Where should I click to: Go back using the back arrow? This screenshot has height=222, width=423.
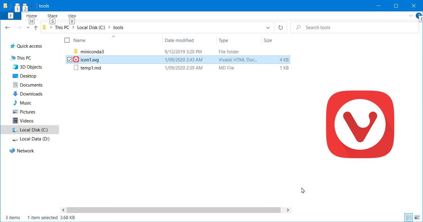coord(7,28)
